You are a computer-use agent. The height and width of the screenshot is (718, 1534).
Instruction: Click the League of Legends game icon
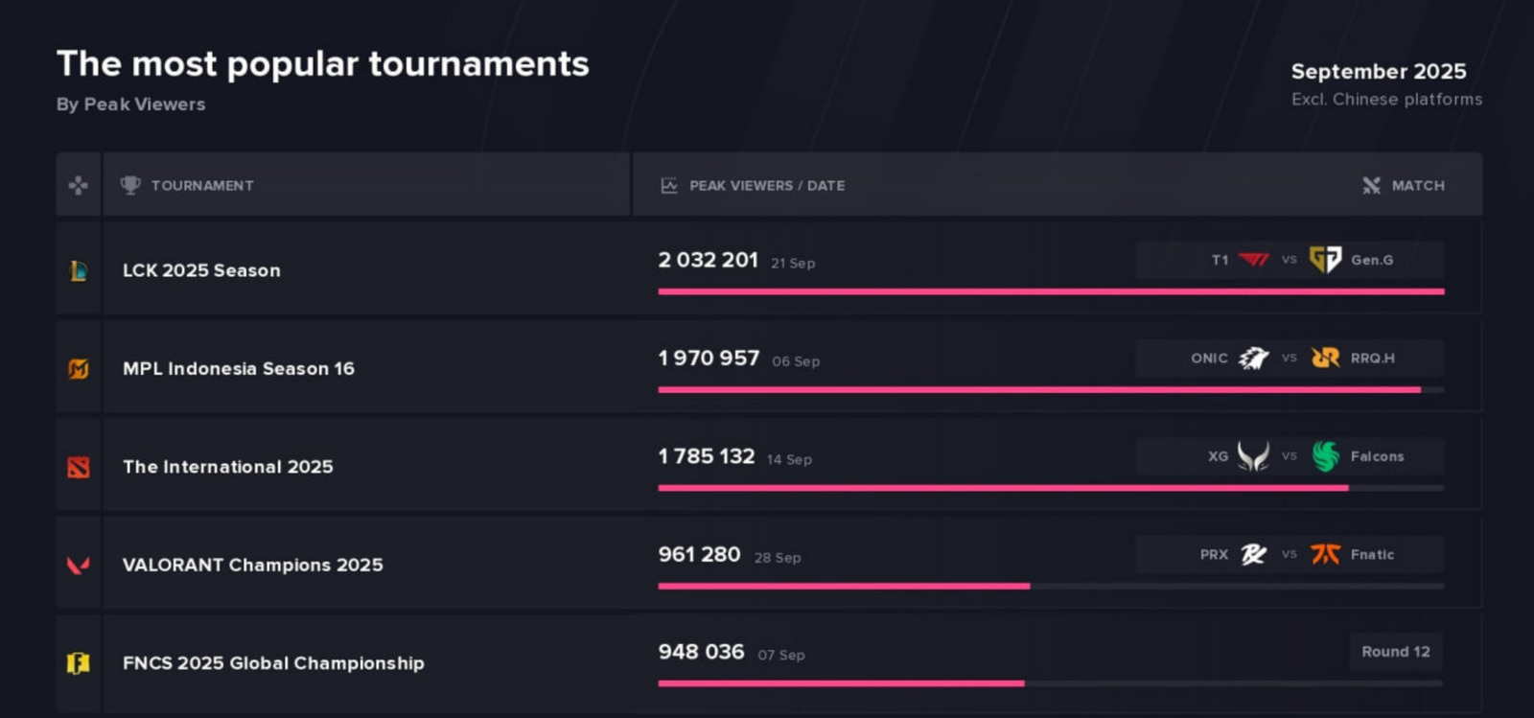[79, 271]
